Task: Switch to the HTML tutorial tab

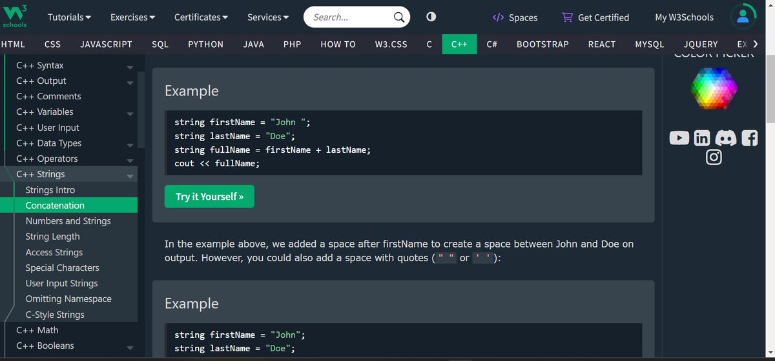Action: pos(13,44)
